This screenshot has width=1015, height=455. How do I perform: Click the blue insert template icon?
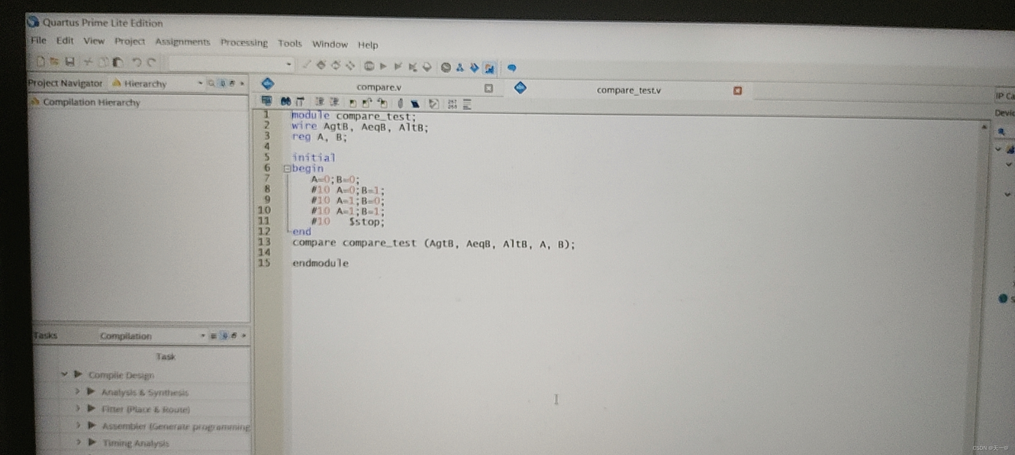coord(415,104)
